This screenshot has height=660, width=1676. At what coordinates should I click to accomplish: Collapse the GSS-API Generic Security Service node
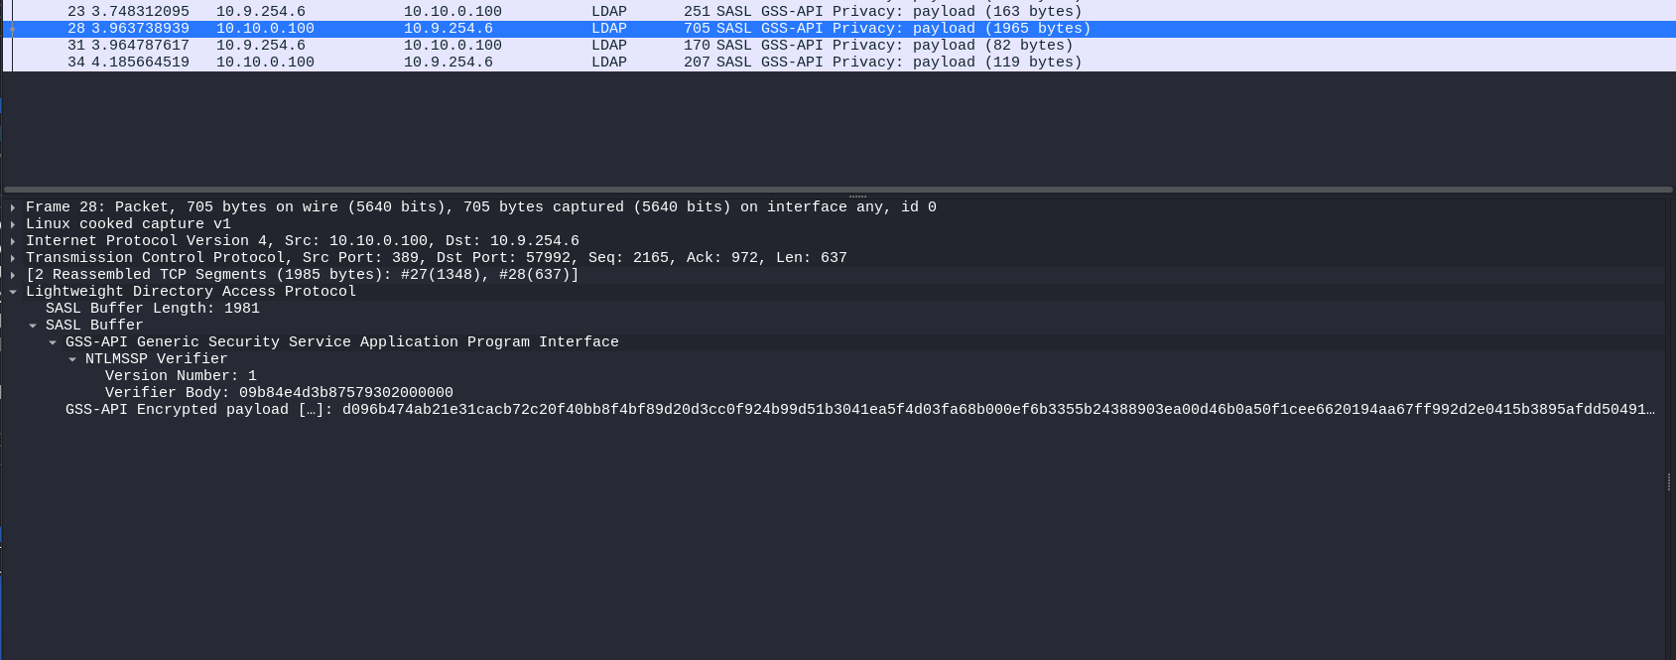(53, 342)
